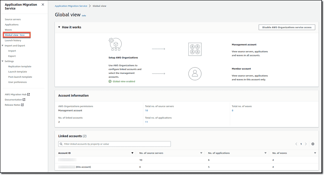Screen dimensions: 324x175
Task: Click applications value 6 in first row
Action: pyautogui.click(x=209, y=160)
